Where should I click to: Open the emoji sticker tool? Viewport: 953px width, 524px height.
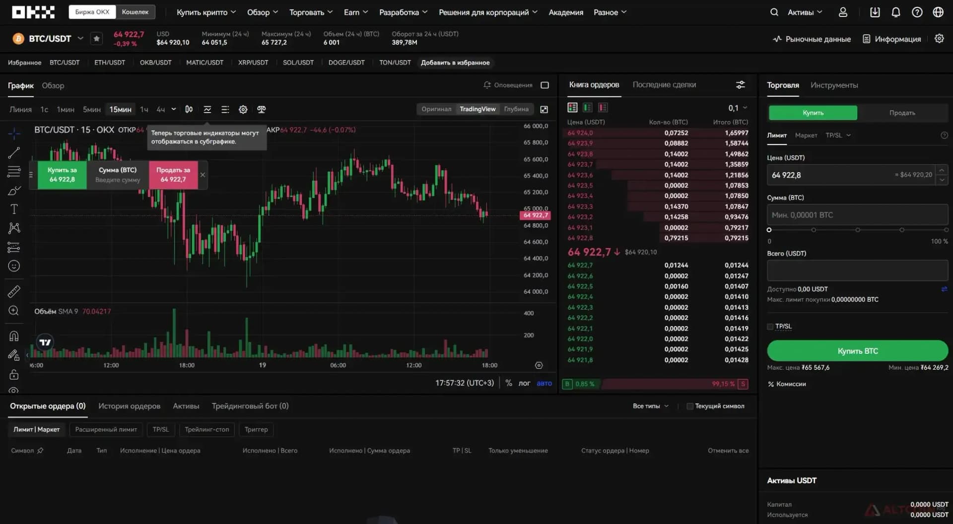coord(14,266)
